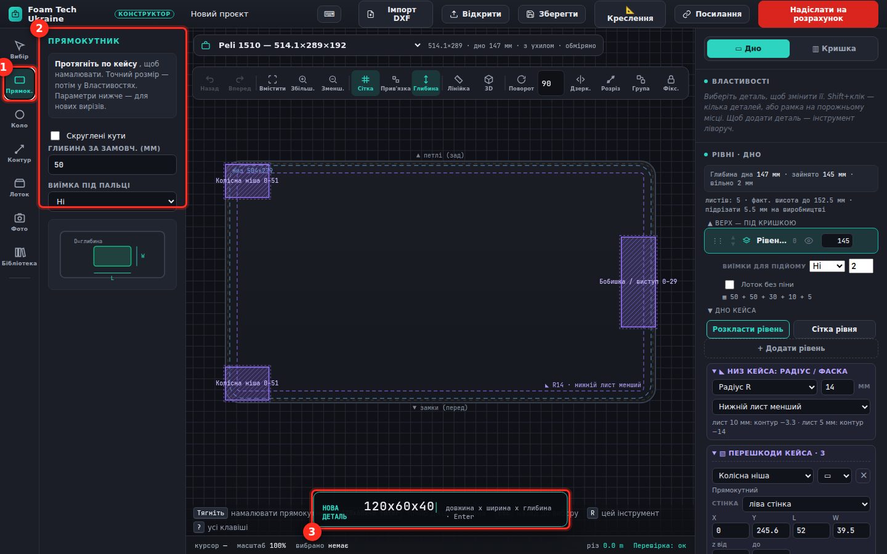Image resolution: width=887 pixels, height=554 pixels.
Task: Click Надіслати на розрахунок
Action: coord(818,14)
